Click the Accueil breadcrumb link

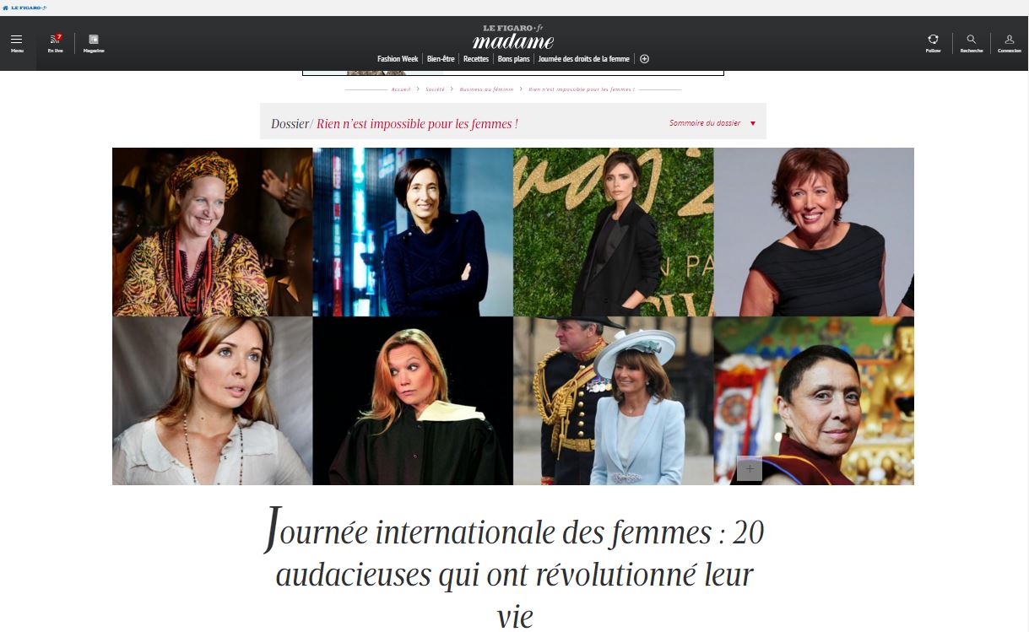(x=401, y=89)
